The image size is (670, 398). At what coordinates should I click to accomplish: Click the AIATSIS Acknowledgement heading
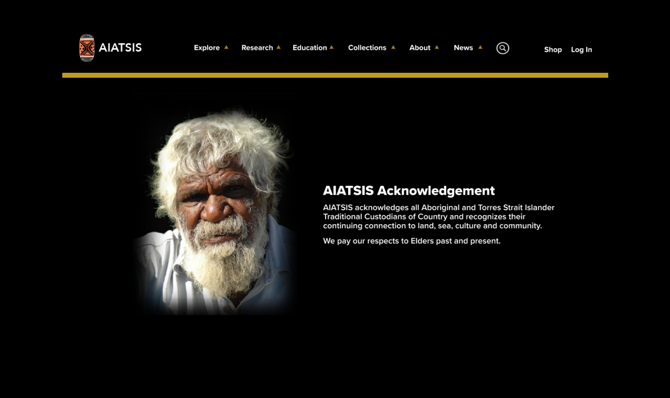click(409, 191)
